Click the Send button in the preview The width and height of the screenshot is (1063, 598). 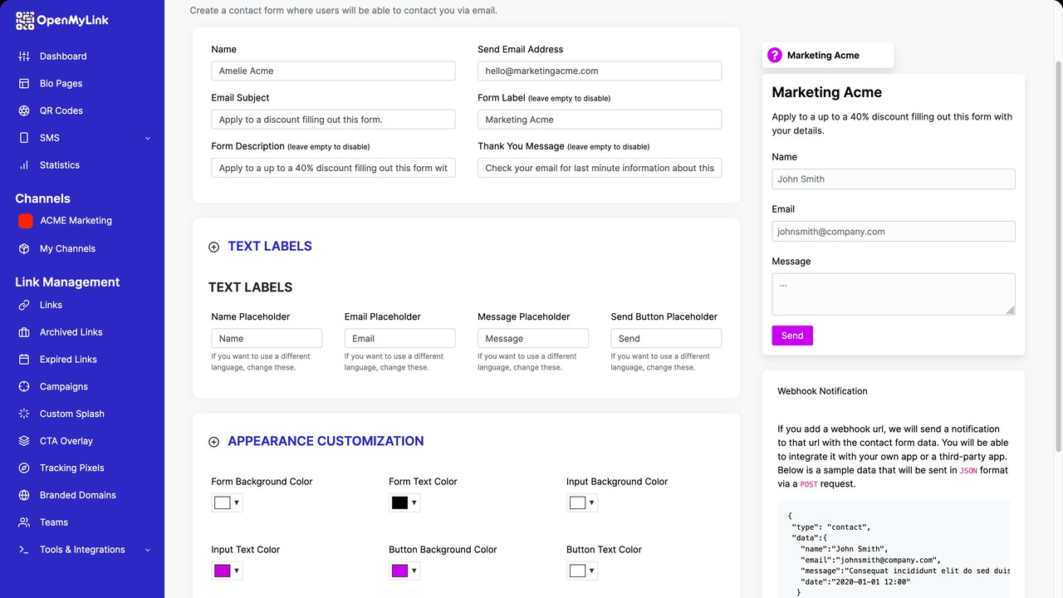pyautogui.click(x=791, y=336)
